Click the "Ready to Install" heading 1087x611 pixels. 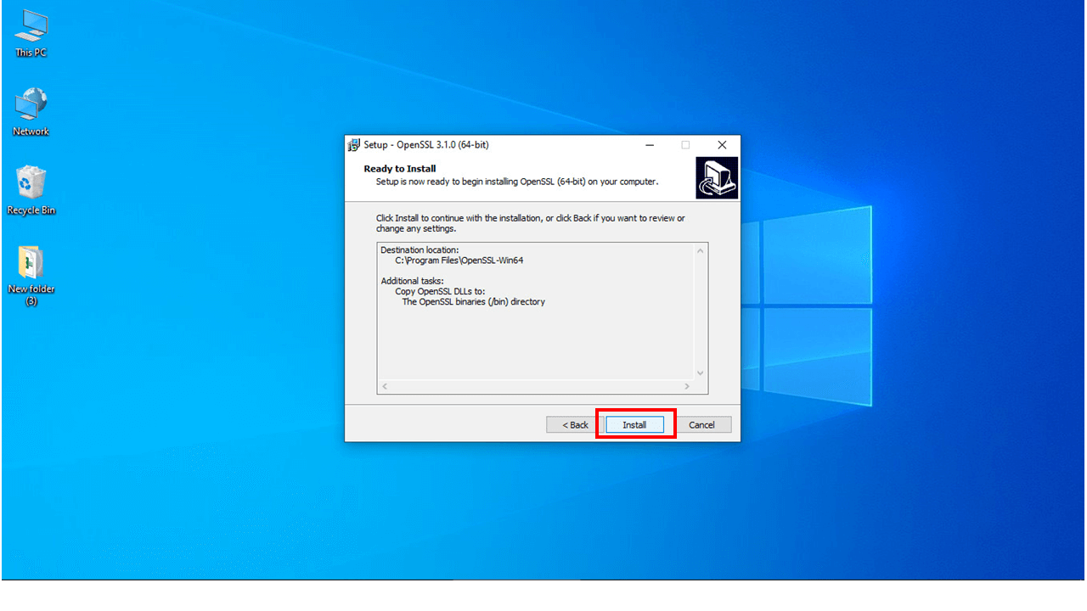tap(400, 169)
